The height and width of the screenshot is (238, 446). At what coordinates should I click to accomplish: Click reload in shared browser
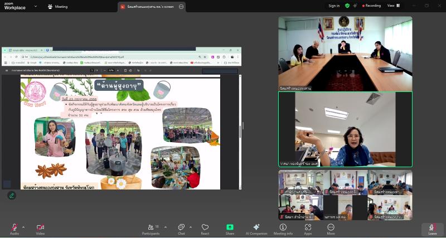(x=17, y=57)
